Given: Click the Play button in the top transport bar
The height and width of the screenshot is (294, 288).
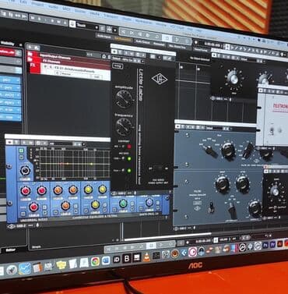Looking at the screenshot, I should pos(177,39).
